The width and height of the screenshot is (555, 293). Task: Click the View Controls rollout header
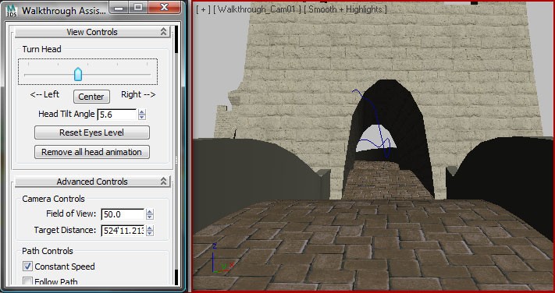[x=92, y=32]
